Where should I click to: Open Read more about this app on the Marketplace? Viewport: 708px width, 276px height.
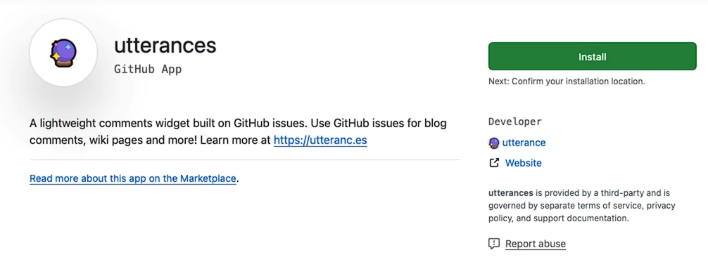133,179
